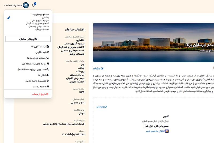Viewport: 214px width, 143px height.
Task: Click edit icon in address section ویرایش
Action: point(105,107)
